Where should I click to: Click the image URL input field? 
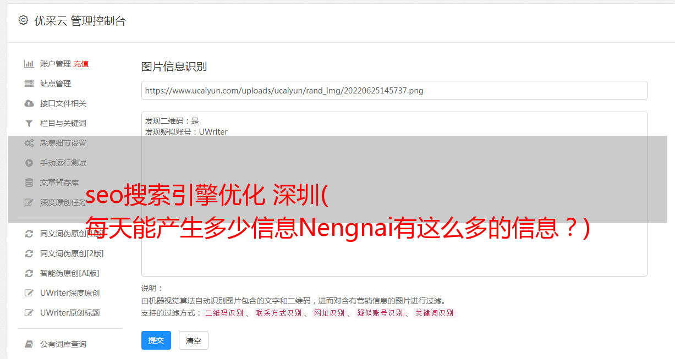(x=394, y=90)
